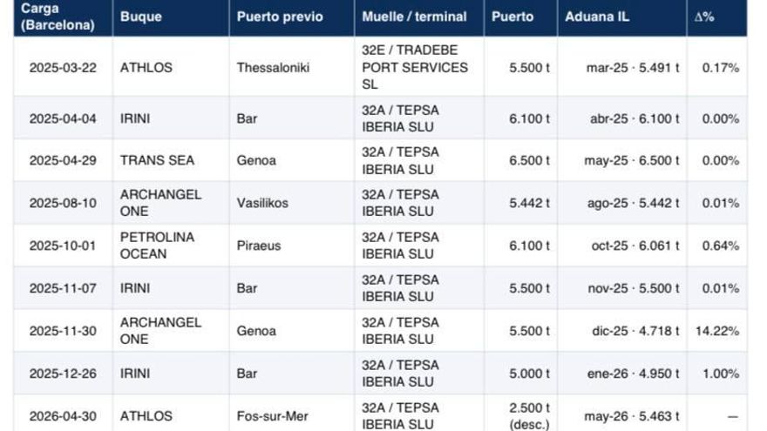Image resolution: width=767 pixels, height=431 pixels.
Task: Click the 0.64% delta value
Action: click(721, 246)
